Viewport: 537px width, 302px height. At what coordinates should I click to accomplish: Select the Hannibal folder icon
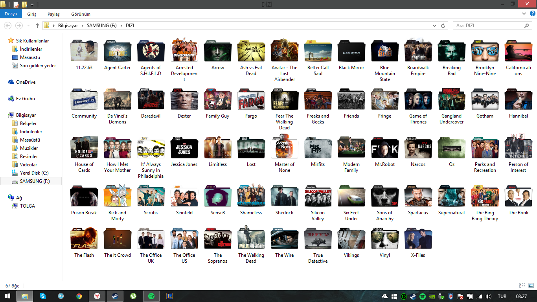(x=519, y=99)
